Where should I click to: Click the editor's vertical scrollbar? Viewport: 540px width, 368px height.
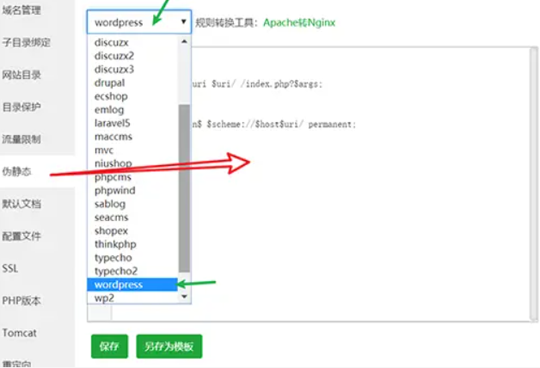pos(534,184)
